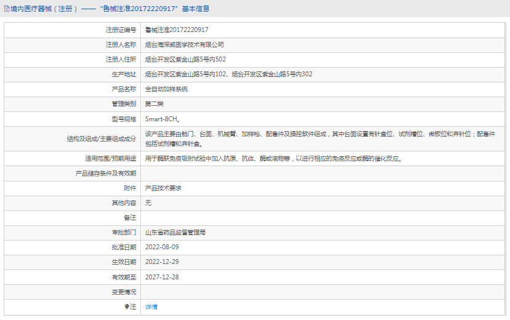Click the 注册证编号 label
Screen dimensions: 510x320
pyautogui.click(x=121, y=30)
